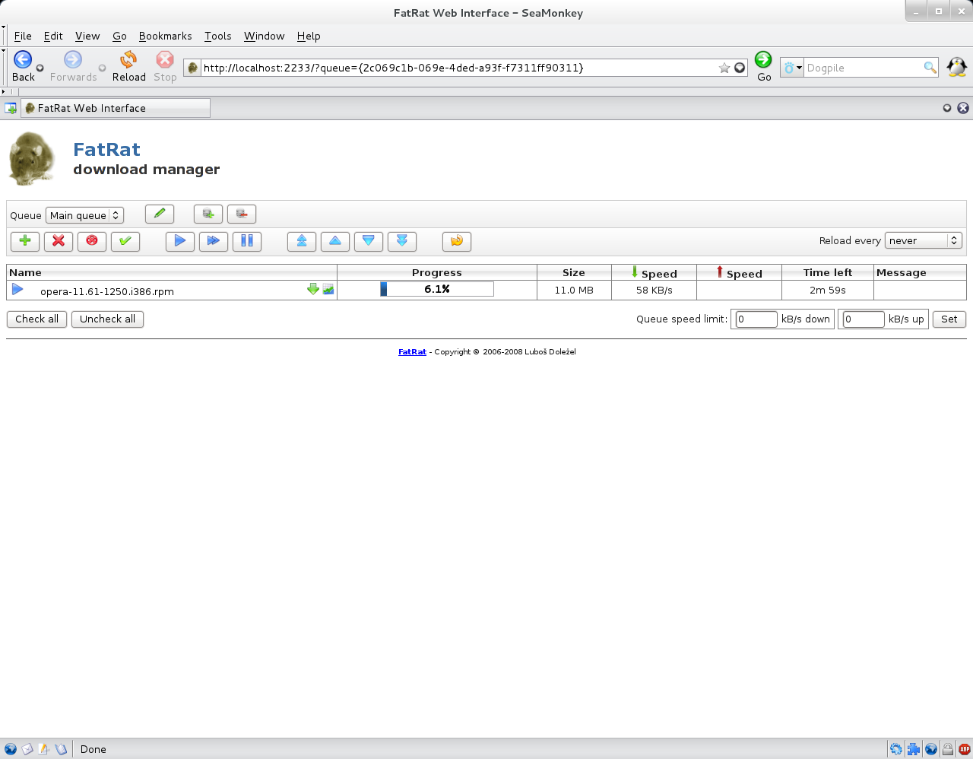This screenshot has height=759, width=973.
Task: Click the red circled-X delete-with-data button
Action: [92, 241]
